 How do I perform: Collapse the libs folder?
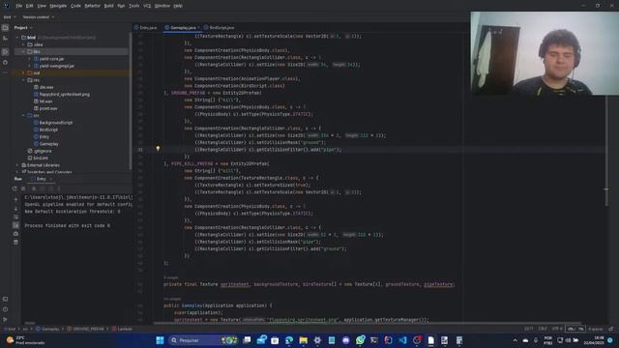pyautogui.click(x=23, y=51)
